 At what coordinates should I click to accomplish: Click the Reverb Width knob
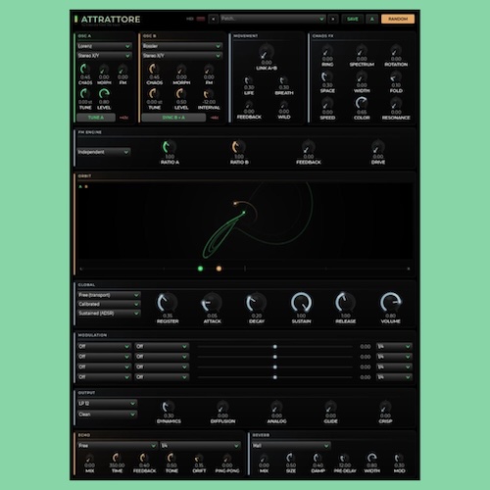point(371,458)
